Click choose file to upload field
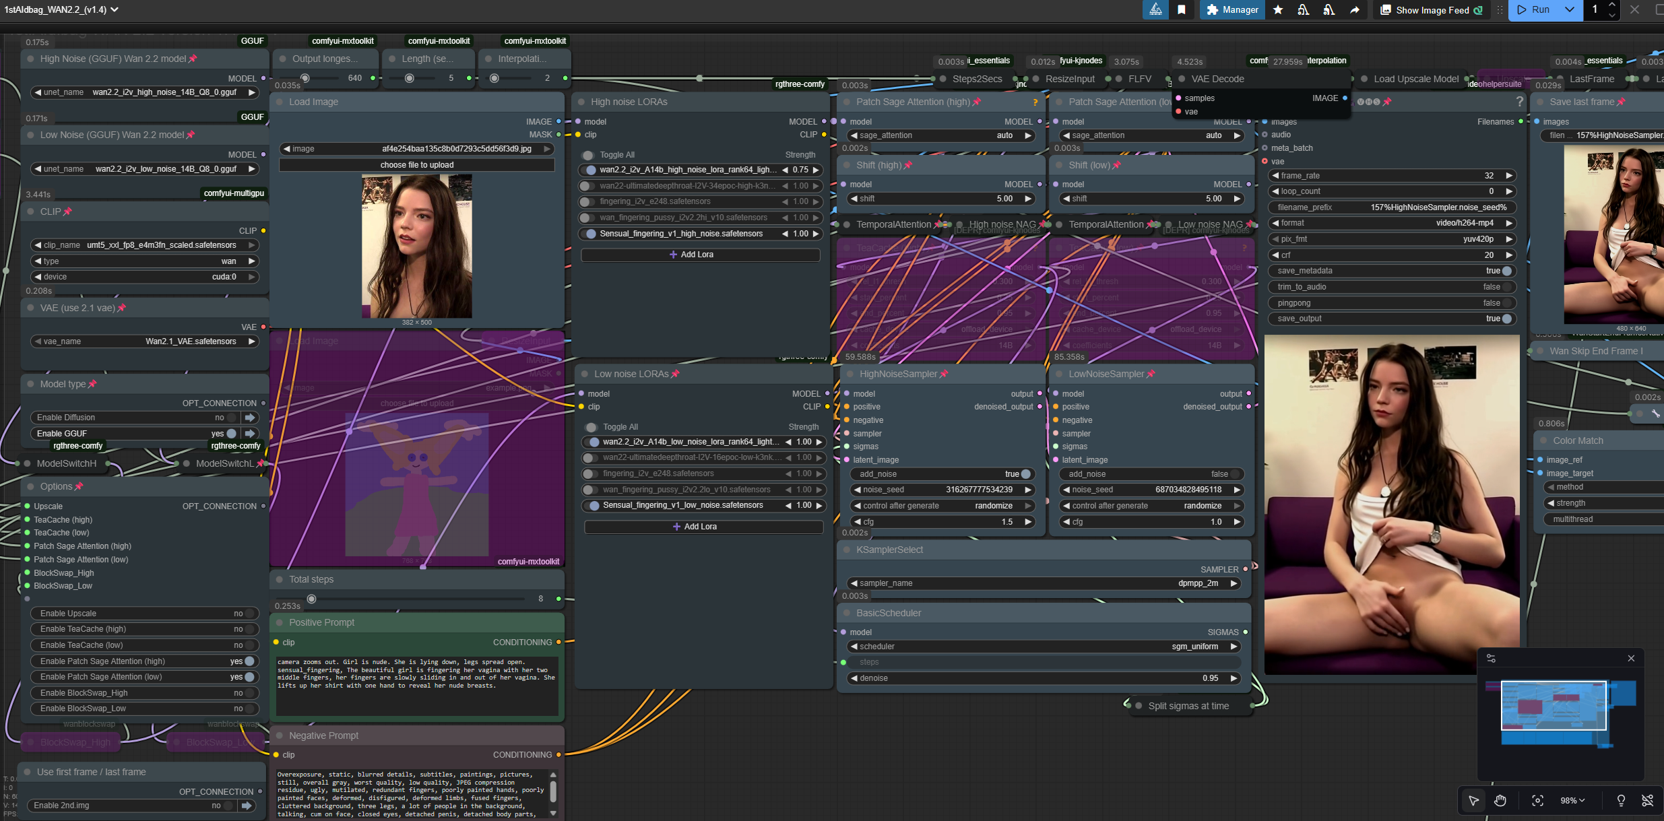The height and width of the screenshot is (821, 1664). [416, 165]
